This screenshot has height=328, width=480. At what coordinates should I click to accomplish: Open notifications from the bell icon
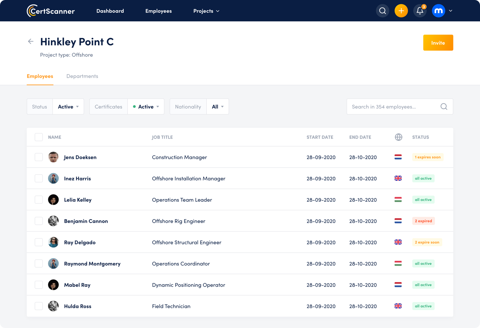(x=420, y=10)
